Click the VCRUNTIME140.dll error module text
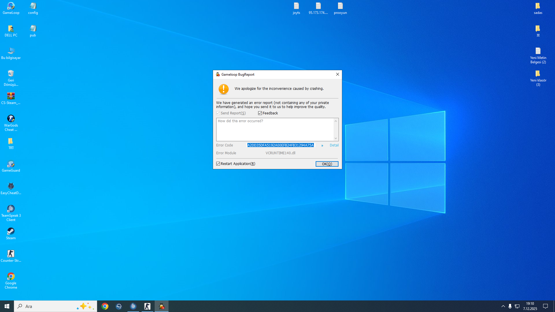This screenshot has height=312, width=555. pos(280,153)
